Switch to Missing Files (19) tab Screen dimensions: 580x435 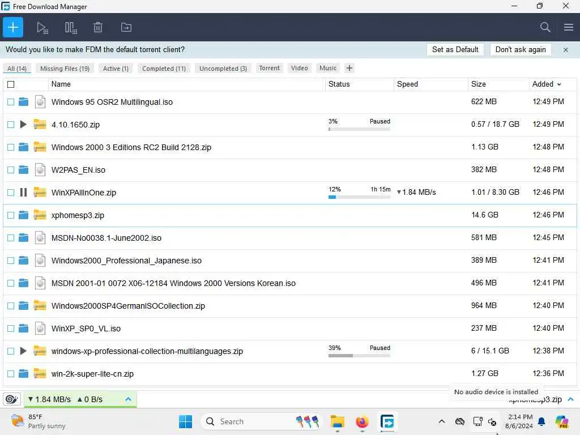click(65, 69)
